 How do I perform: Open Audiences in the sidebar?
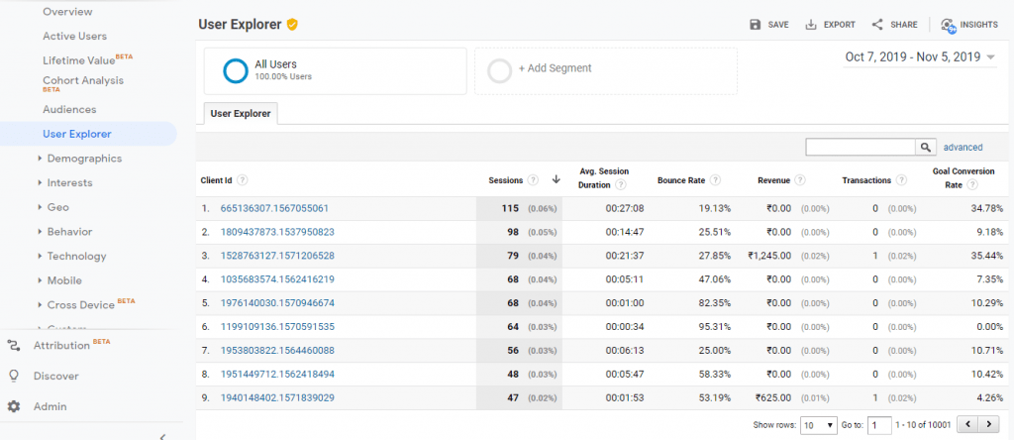click(69, 109)
